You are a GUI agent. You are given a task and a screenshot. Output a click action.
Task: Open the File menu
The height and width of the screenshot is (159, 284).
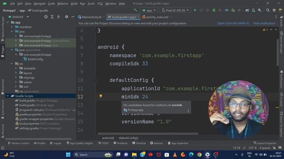12,4
